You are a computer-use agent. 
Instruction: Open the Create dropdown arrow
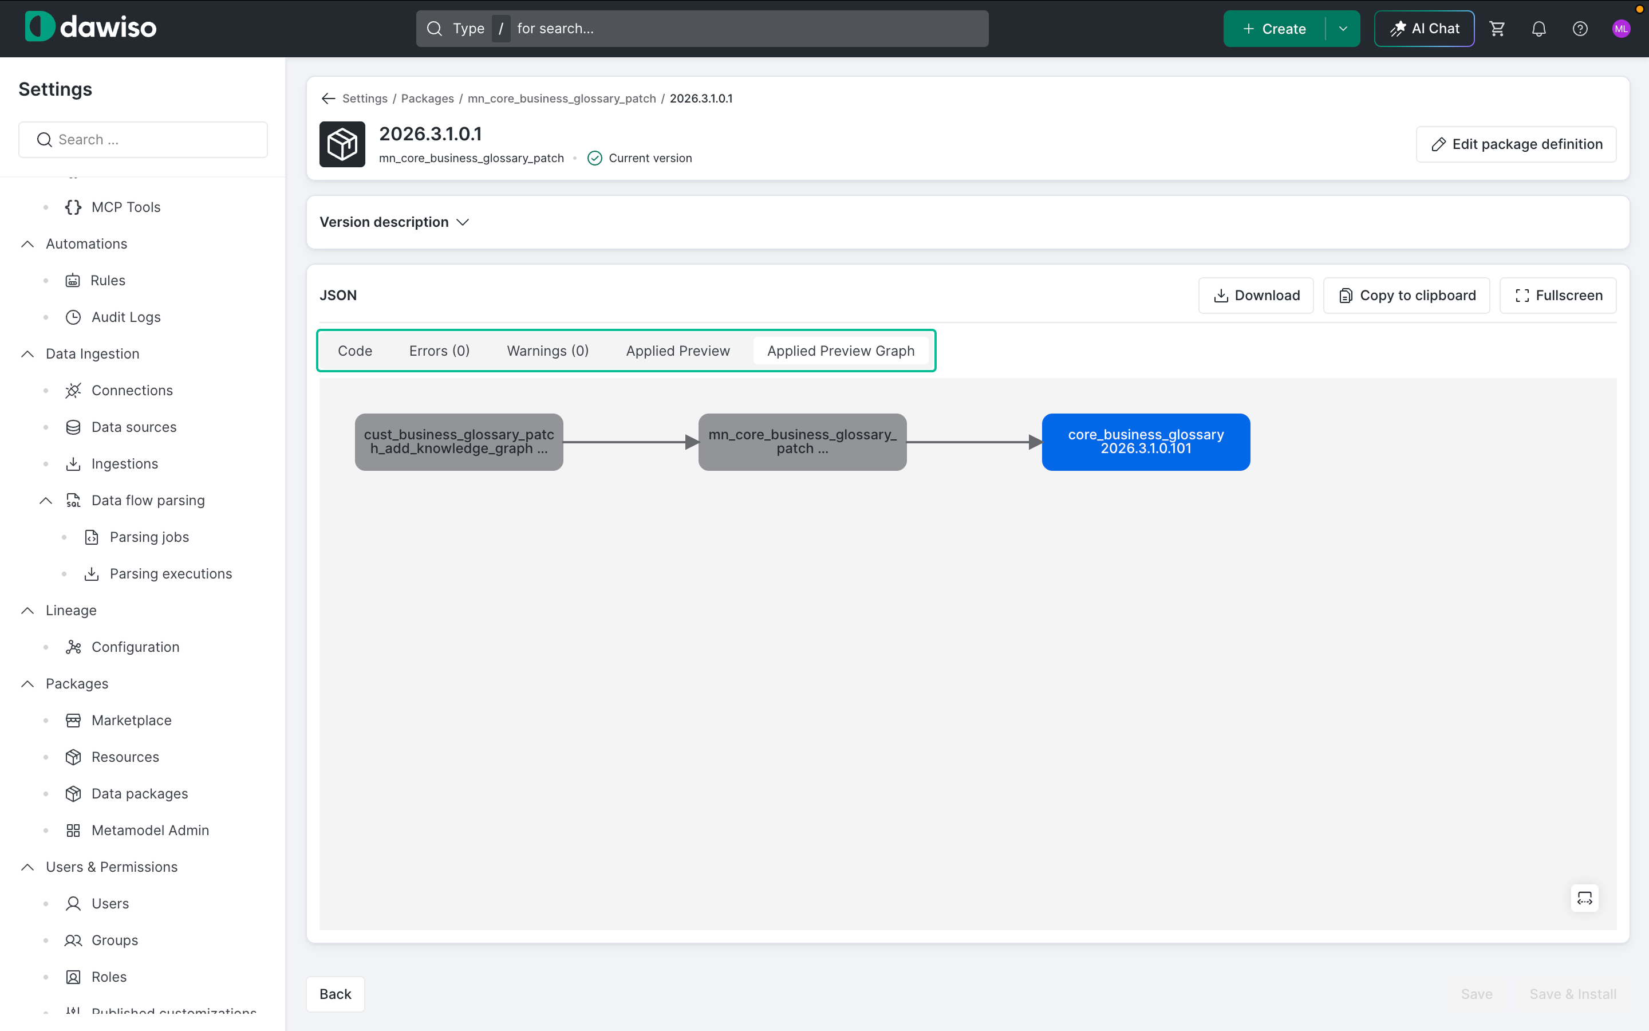[x=1343, y=29]
